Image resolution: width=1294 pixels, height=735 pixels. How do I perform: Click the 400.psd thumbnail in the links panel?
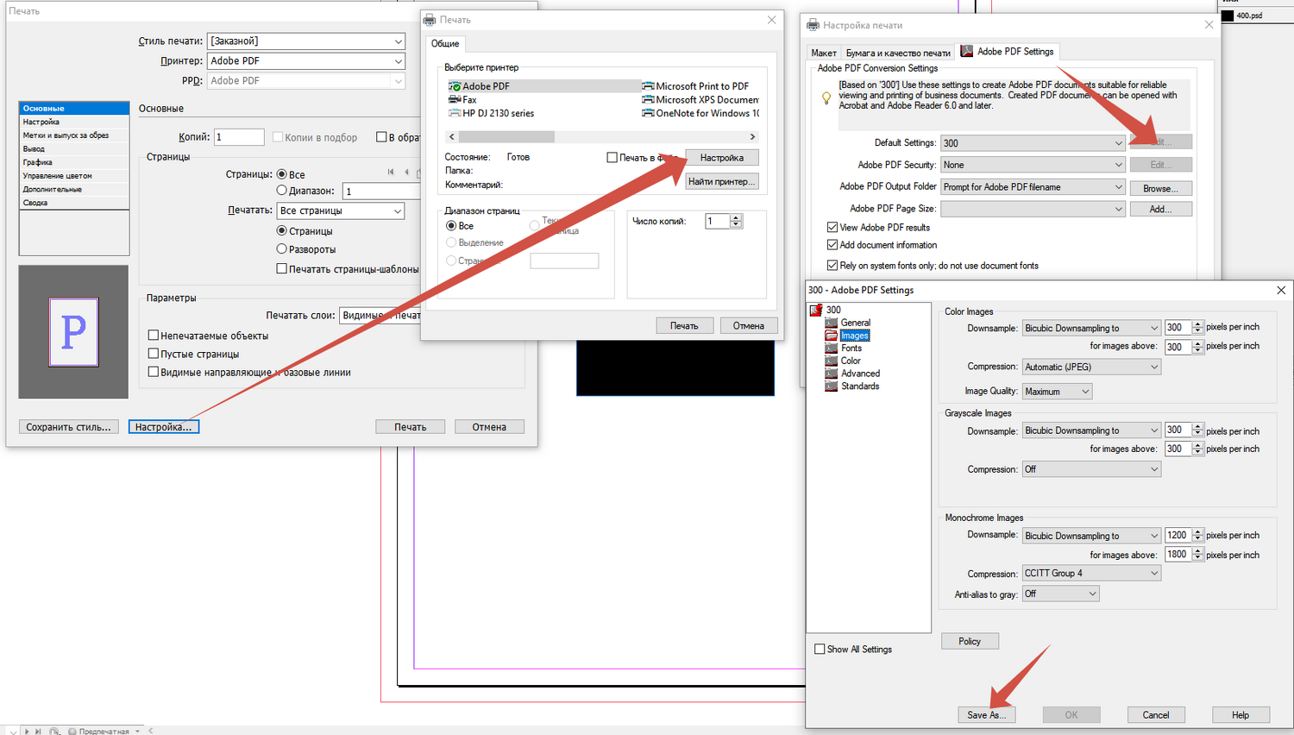coord(1228,16)
